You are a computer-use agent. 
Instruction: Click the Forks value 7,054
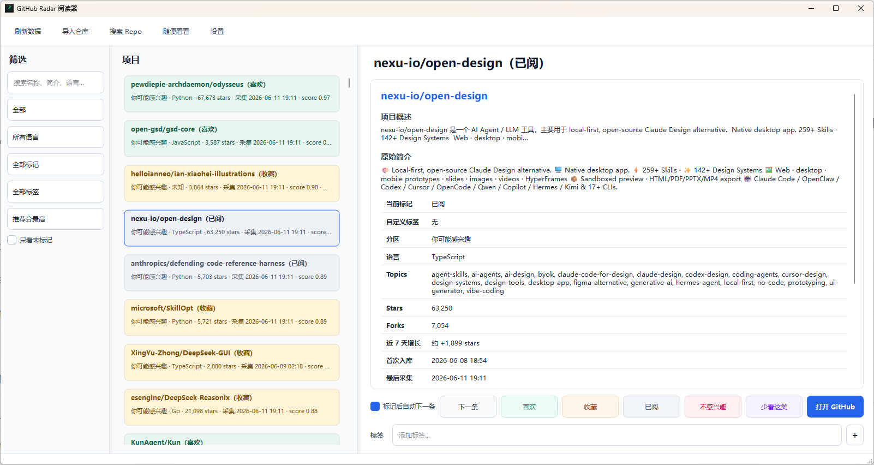tap(440, 326)
